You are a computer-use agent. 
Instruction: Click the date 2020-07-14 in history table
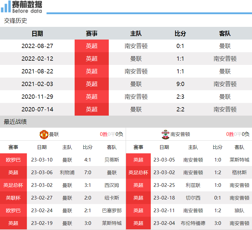pyautogui.click(x=37, y=109)
